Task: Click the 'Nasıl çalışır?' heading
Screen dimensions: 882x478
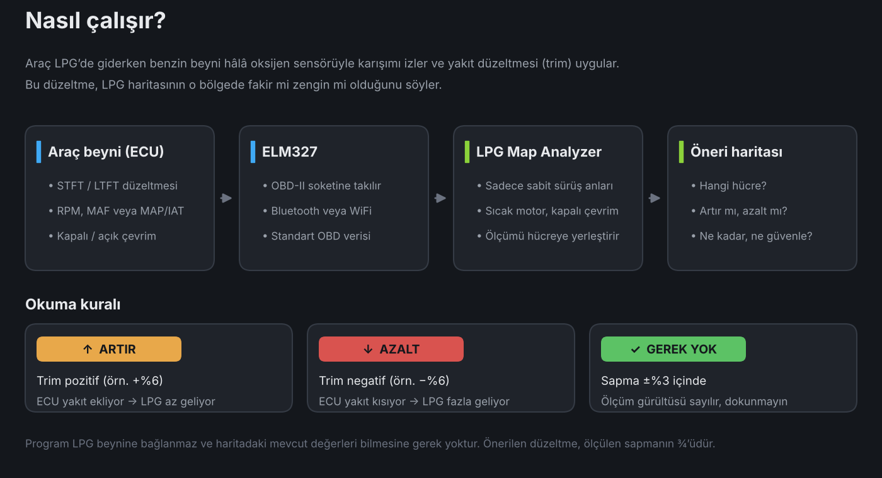Action: tap(95, 21)
